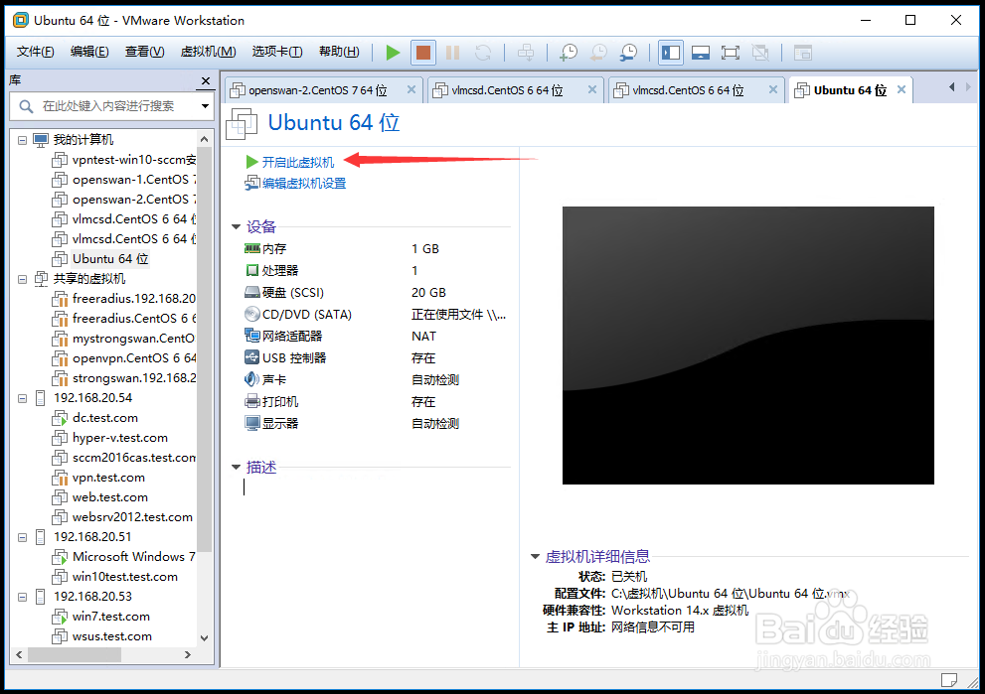985x694 pixels.
Task: Open the 帮助(H) menu
Action: [x=339, y=52]
